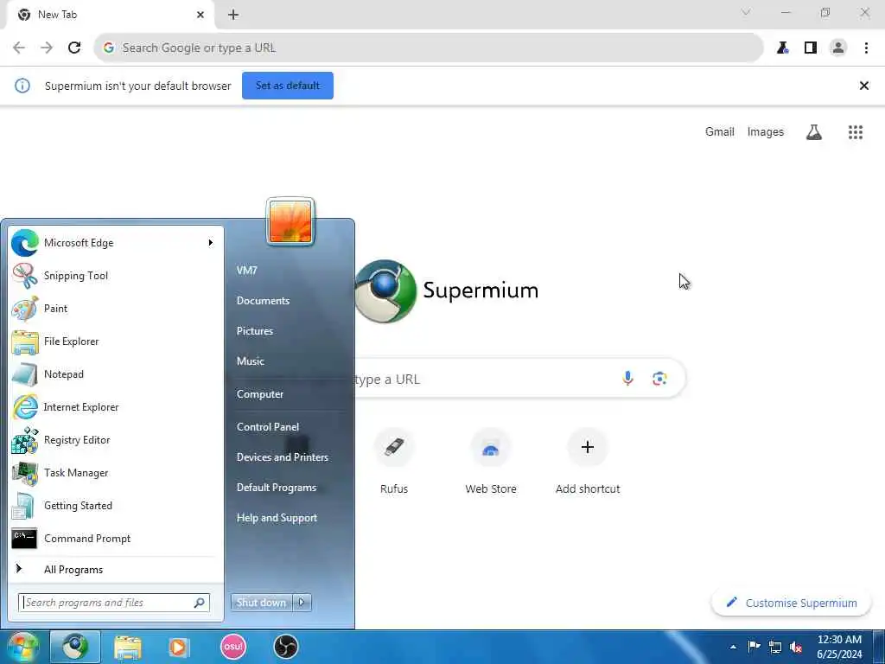This screenshot has width=885, height=664.
Task: Open VM7 user folder
Action: pyautogui.click(x=246, y=271)
